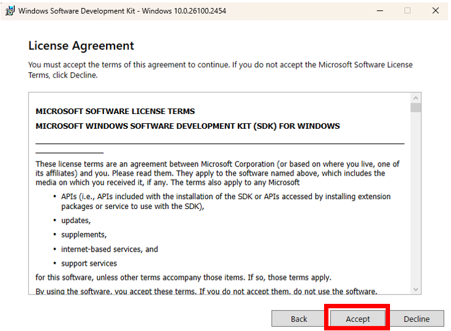Go Back to the previous setup page
This screenshot has width=451, height=331.
[x=299, y=319]
